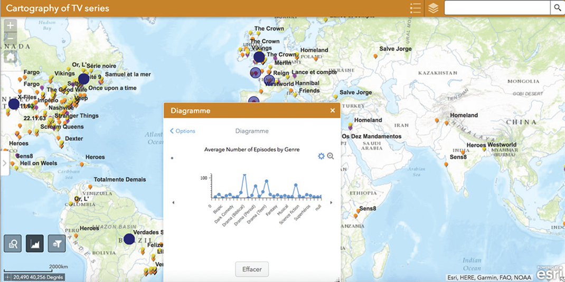Click the Westworld label over Europe
The height and width of the screenshot is (282, 565).
279,84
